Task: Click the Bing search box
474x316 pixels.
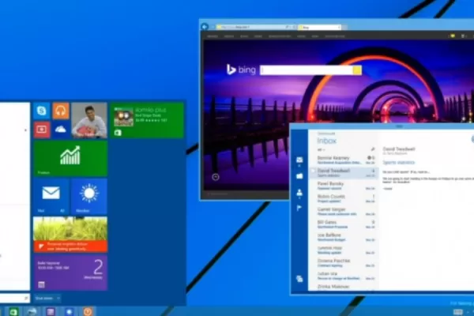Action: pos(307,70)
